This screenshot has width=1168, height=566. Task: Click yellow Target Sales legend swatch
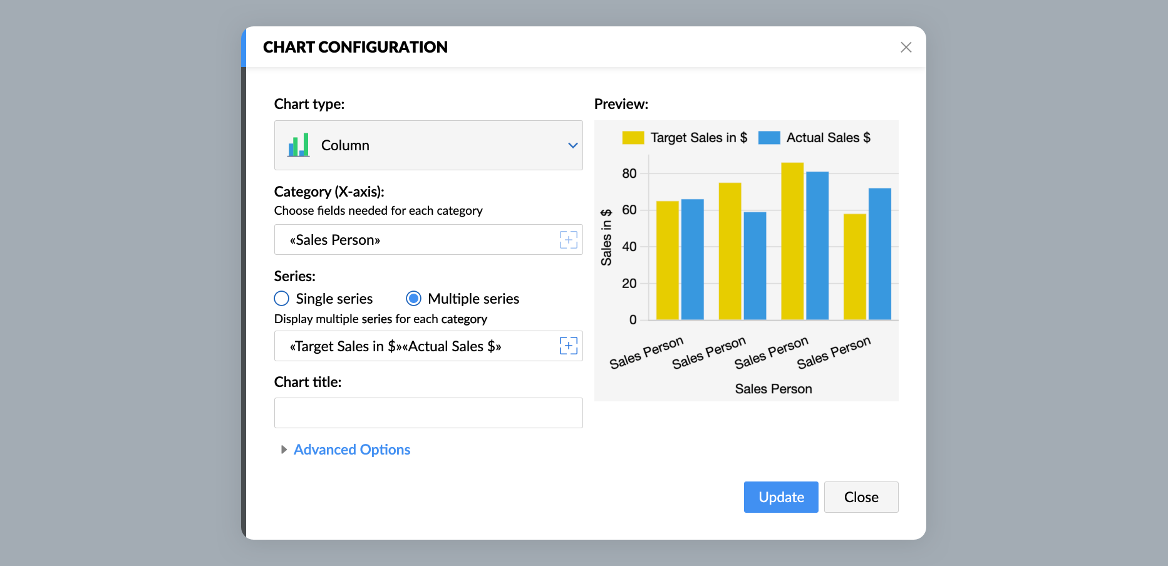coord(633,138)
